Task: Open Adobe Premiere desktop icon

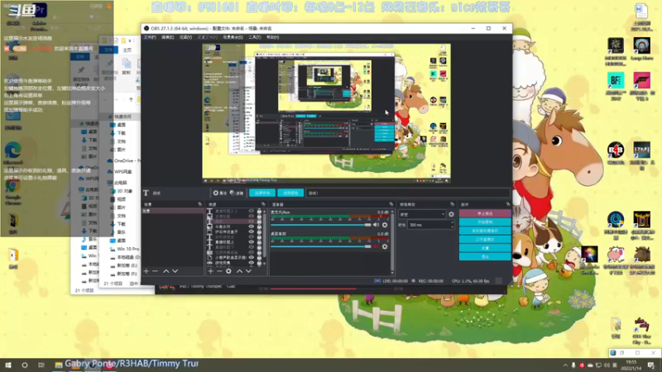Action: pos(39,17)
